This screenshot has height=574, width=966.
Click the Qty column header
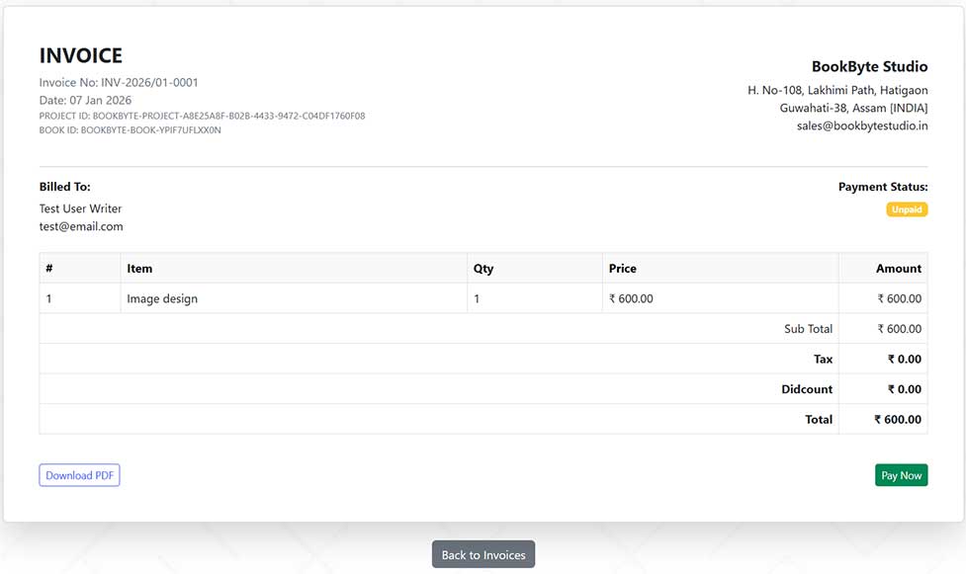(x=483, y=268)
